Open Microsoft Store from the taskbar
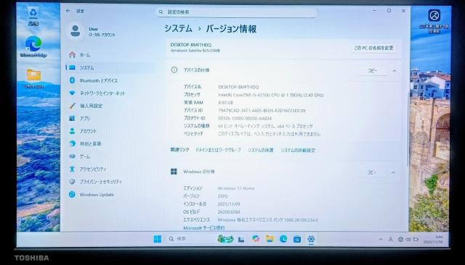This screenshot has height=265, width=465. coord(297,239)
